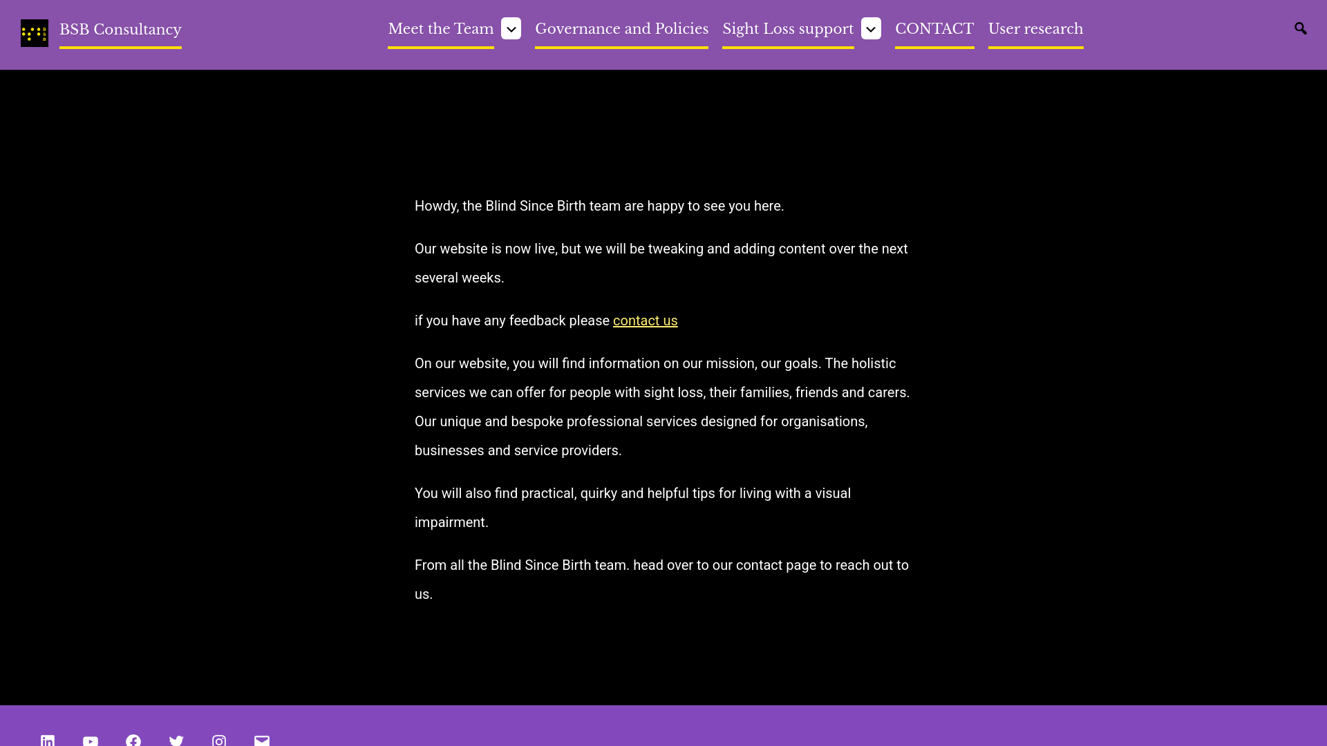Go to the Meet the Team page
The width and height of the screenshot is (1327, 746).
(x=441, y=29)
